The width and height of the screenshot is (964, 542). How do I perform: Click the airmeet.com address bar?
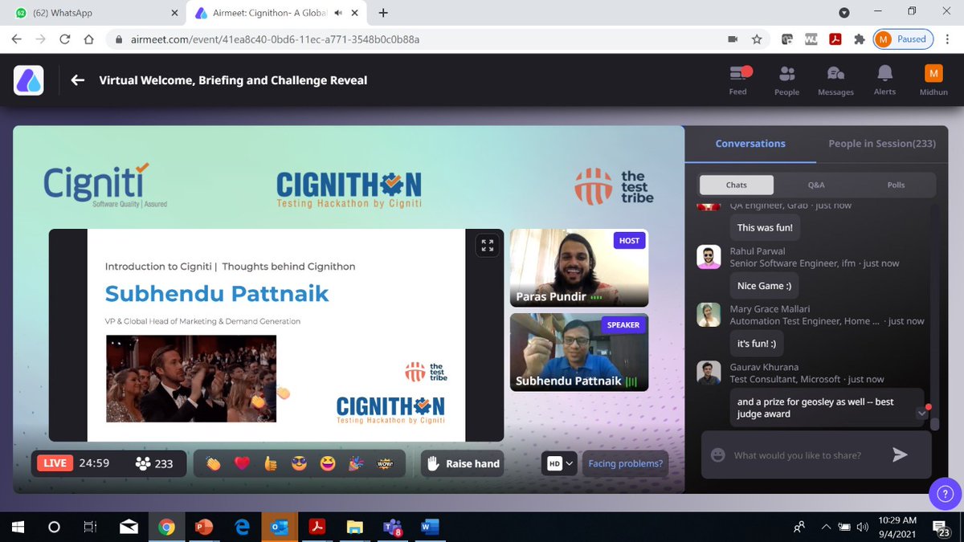[x=418, y=39]
